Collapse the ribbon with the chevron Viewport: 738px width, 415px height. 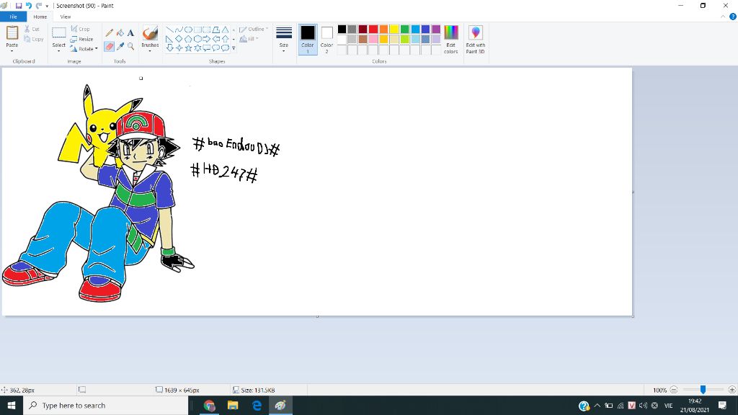[x=723, y=17]
